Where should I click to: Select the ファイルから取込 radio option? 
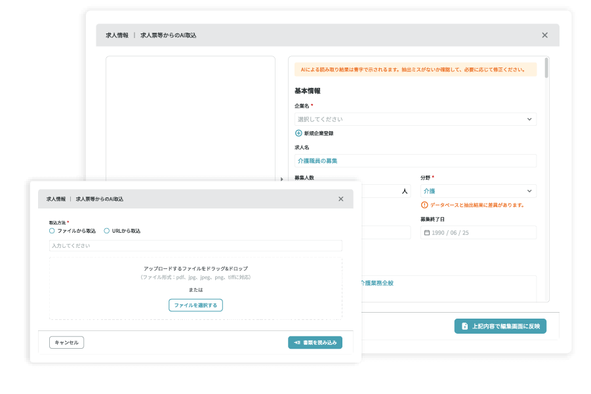point(52,231)
